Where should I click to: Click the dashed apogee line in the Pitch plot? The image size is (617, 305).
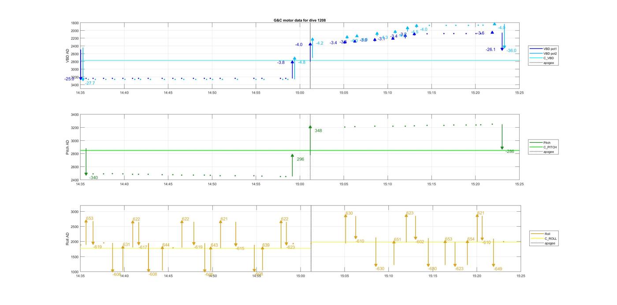tap(310, 147)
